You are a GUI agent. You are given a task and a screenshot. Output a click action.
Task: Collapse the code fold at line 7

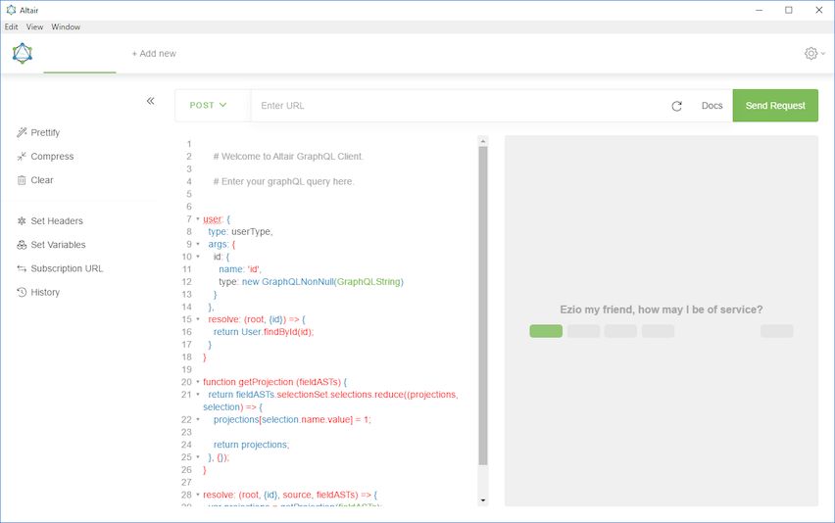tap(197, 219)
